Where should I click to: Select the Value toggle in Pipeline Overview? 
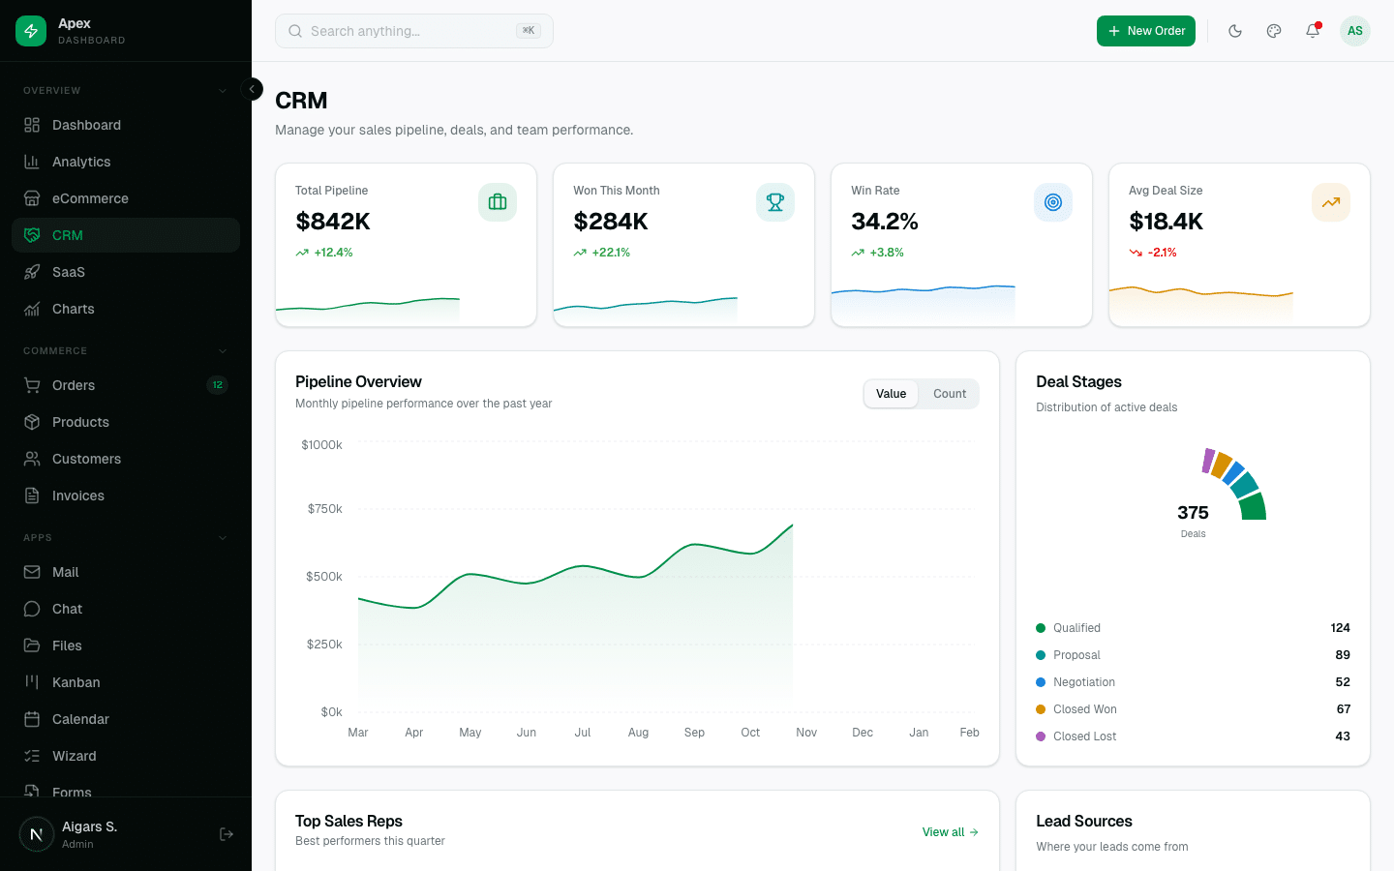pyautogui.click(x=891, y=394)
